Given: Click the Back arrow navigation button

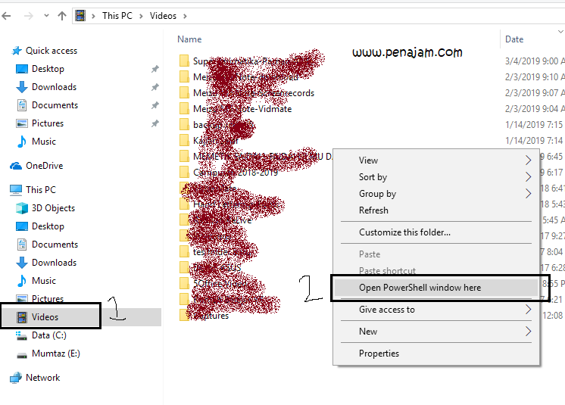Looking at the screenshot, I should pyautogui.click(x=8, y=15).
